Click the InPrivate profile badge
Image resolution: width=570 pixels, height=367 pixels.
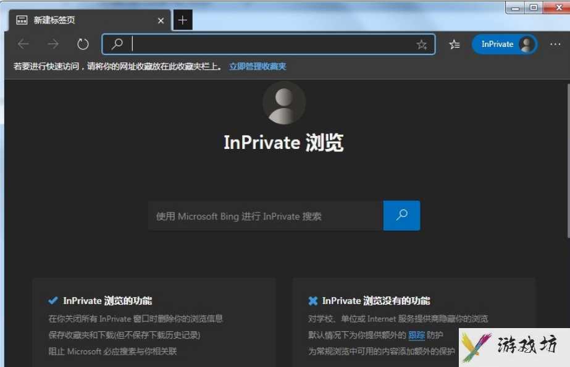pos(505,44)
